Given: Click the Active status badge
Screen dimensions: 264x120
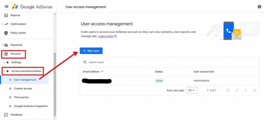Looking at the screenshot, I should [159, 81].
